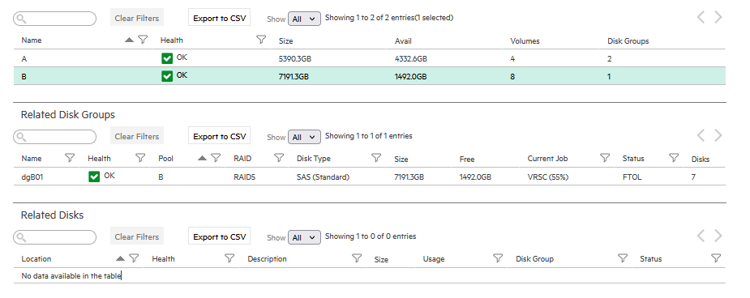Open RAID column filter in Related Disk Groups

tap(279, 158)
